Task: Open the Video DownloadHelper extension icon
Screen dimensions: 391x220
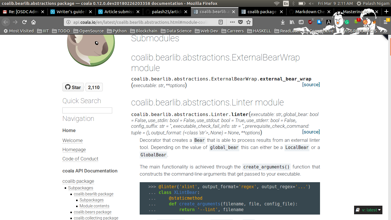Action: point(356,22)
